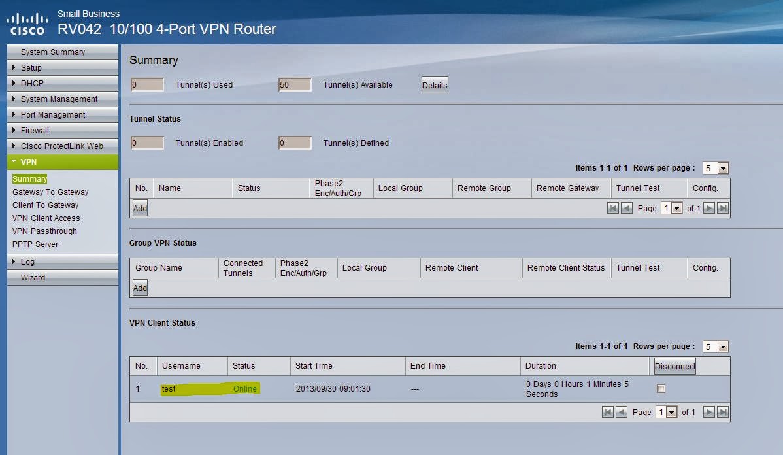This screenshot has width=783, height=455.
Task: Open Rows per page dropdown in Tunnel Status
Action: [716, 168]
